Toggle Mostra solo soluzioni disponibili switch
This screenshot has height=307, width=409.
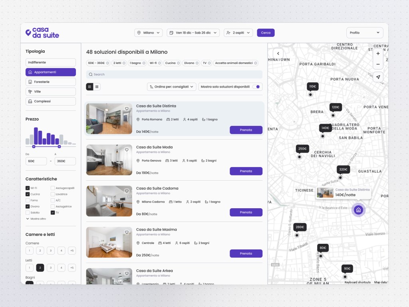pos(257,87)
